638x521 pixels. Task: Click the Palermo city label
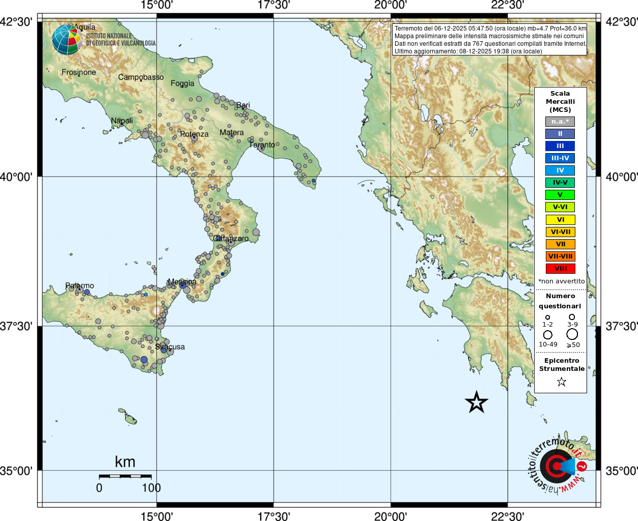[x=80, y=286]
